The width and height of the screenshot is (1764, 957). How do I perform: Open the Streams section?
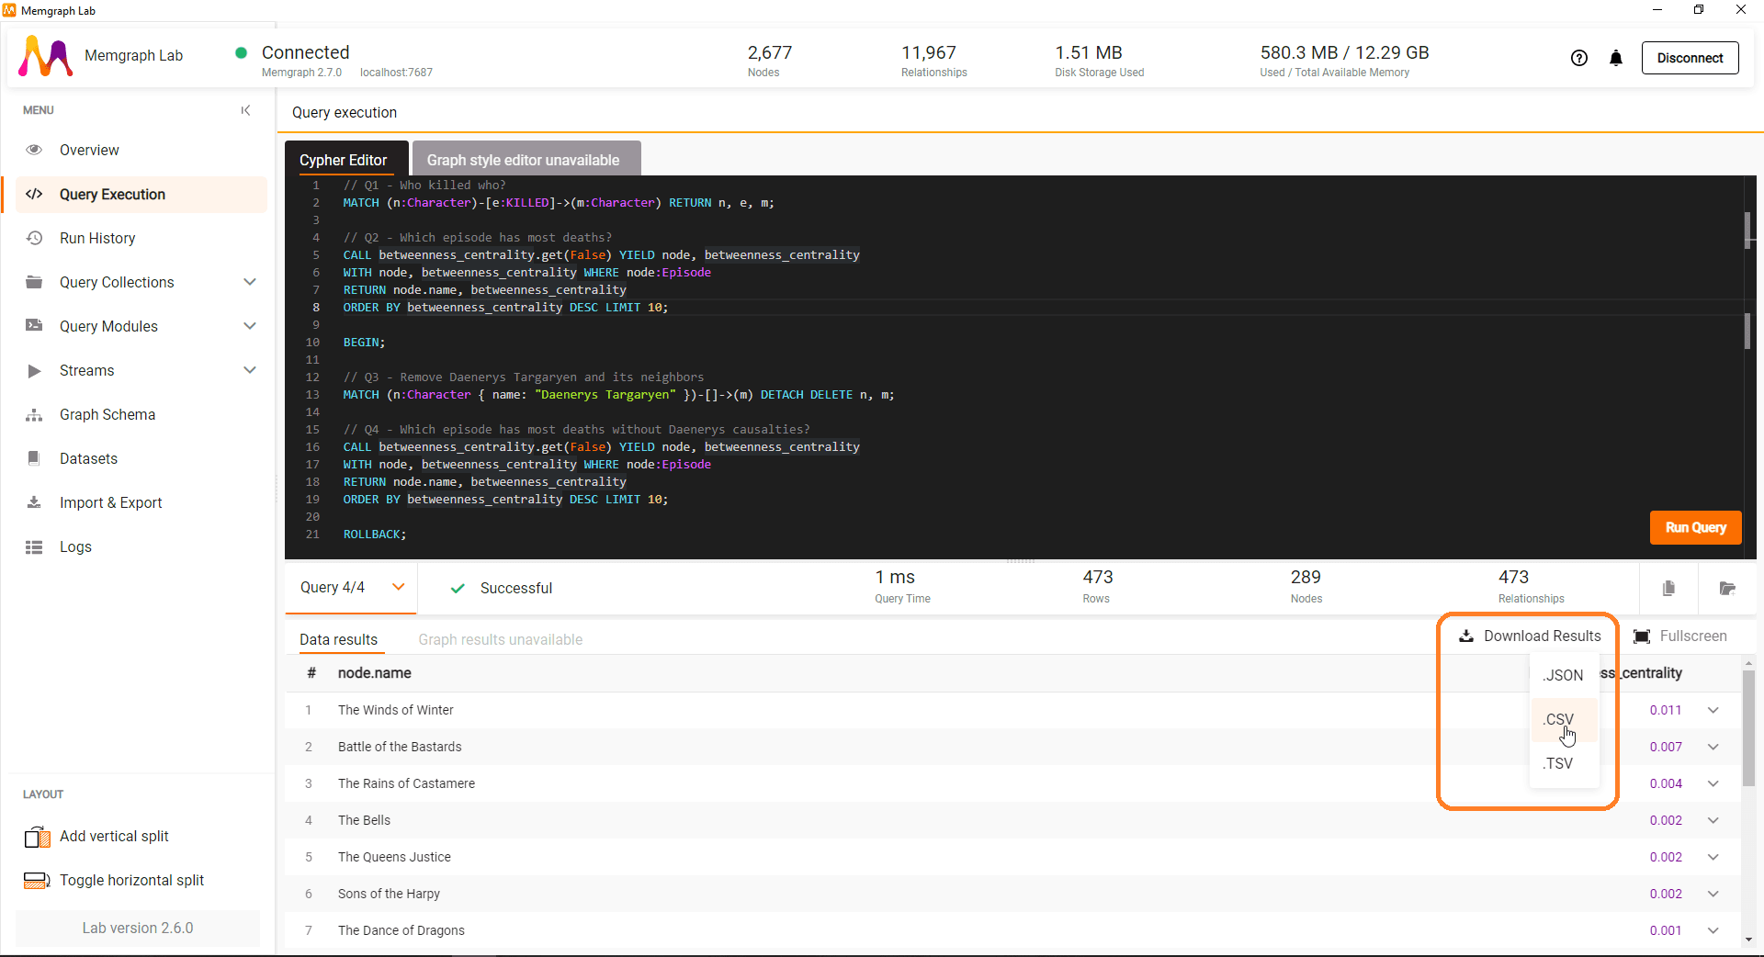tap(87, 370)
